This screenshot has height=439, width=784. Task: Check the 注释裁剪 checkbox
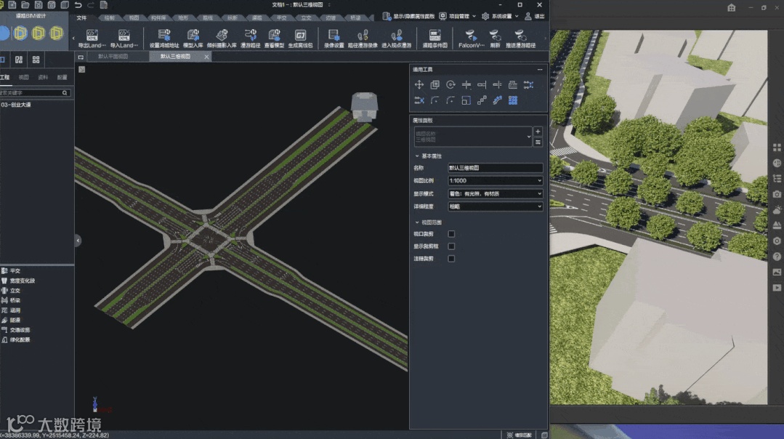(451, 259)
